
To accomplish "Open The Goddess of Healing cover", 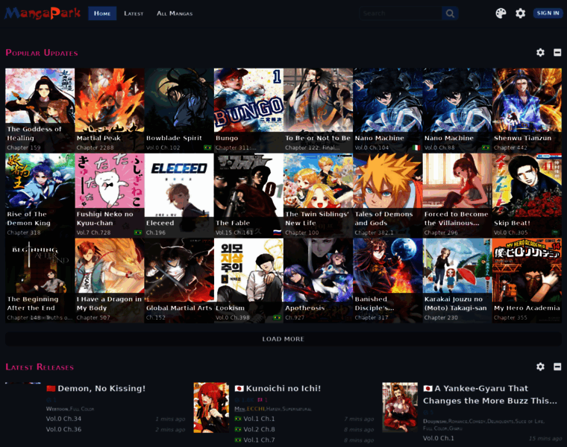I will [x=40, y=110].
